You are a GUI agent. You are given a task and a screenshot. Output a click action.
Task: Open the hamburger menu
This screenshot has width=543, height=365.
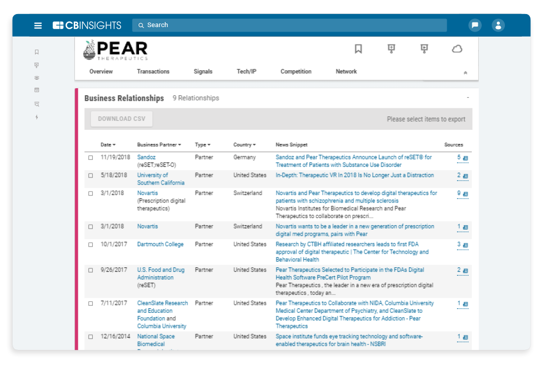(x=38, y=25)
